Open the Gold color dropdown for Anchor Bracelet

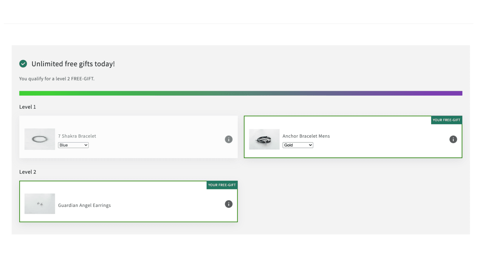[x=298, y=145]
